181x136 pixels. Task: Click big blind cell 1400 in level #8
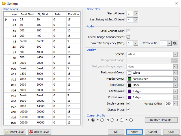(x=44, y=57)
